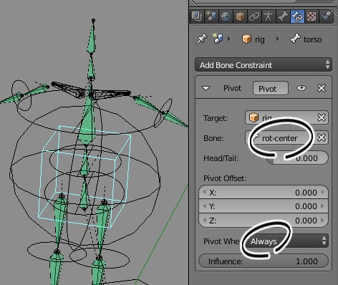Image resolution: width=338 pixels, height=285 pixels.
Task: Decrease Pivot Offset X value arrow
Action: (x=204, y=192)
